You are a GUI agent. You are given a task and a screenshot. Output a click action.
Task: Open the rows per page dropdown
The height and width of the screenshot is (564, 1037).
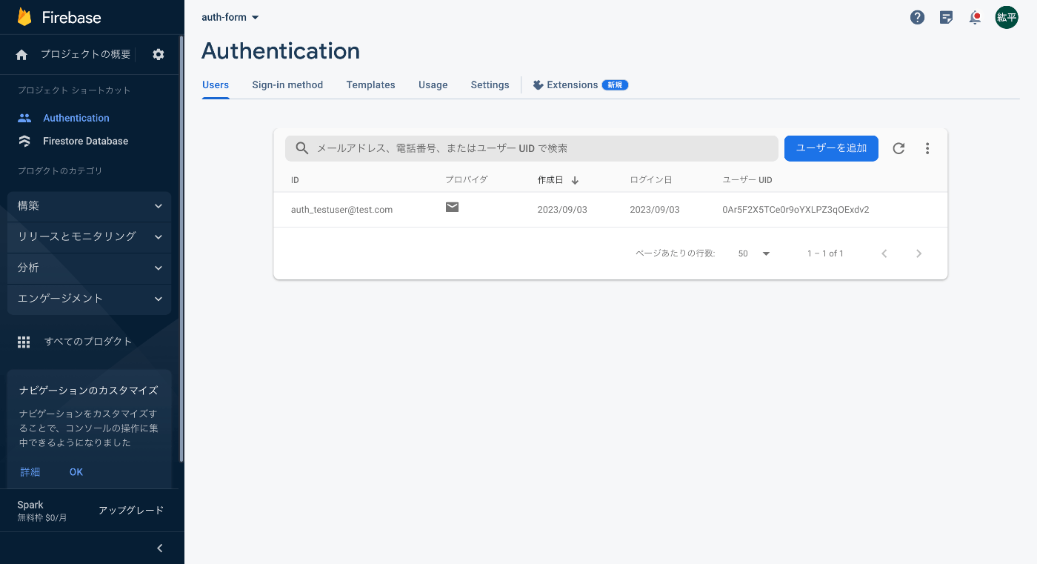tap(754, 253)
